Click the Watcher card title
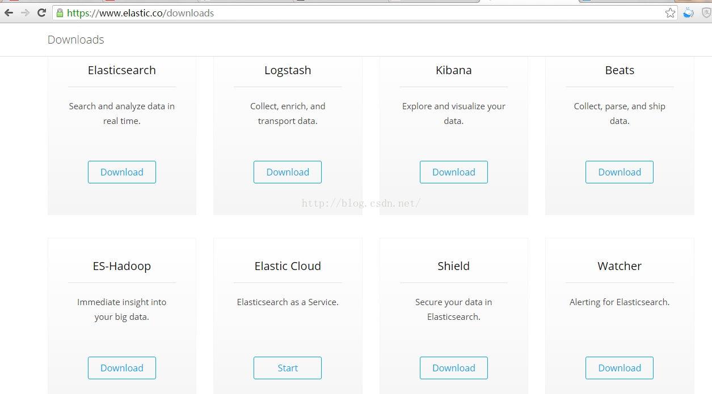 [x=620, y=266]
